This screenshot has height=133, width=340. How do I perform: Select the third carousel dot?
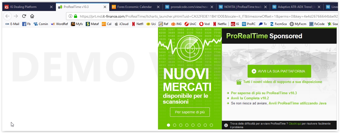pos(181,125)
